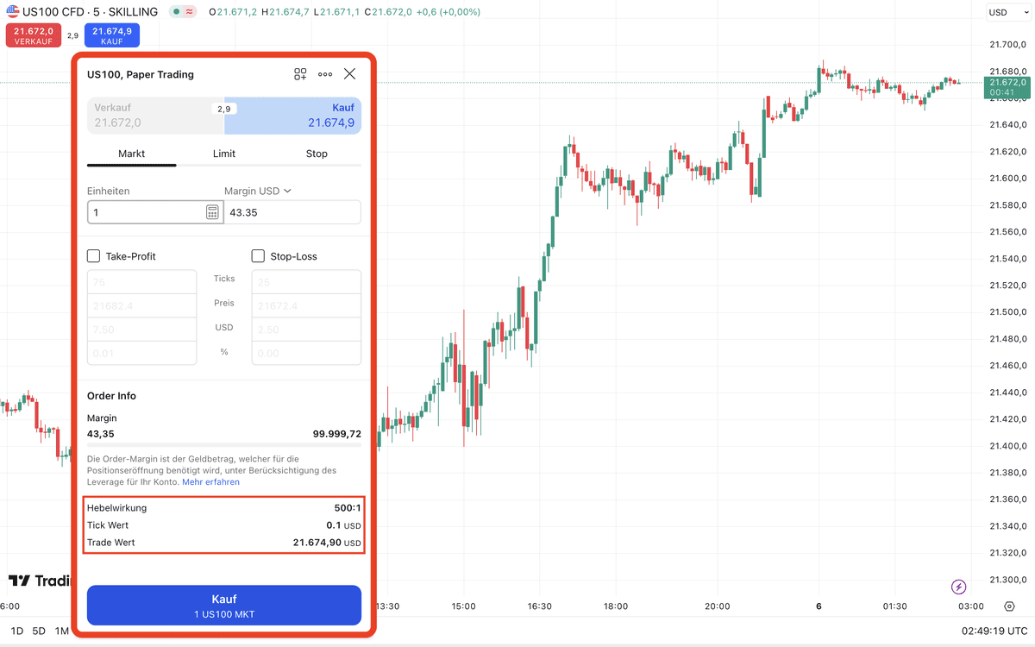Click the 21.500,0 price axis label
Viewport: 1035px width, 647px height.
pos(1007,312)
